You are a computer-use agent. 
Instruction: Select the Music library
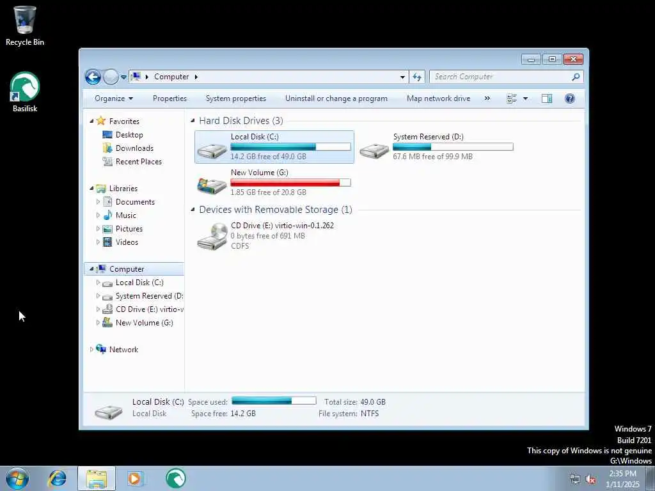(x=126, y=215)
